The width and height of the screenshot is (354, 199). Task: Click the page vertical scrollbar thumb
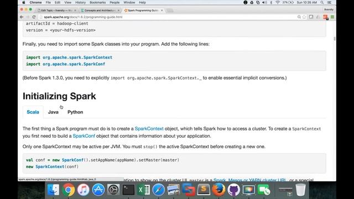(x=334, y=39)
